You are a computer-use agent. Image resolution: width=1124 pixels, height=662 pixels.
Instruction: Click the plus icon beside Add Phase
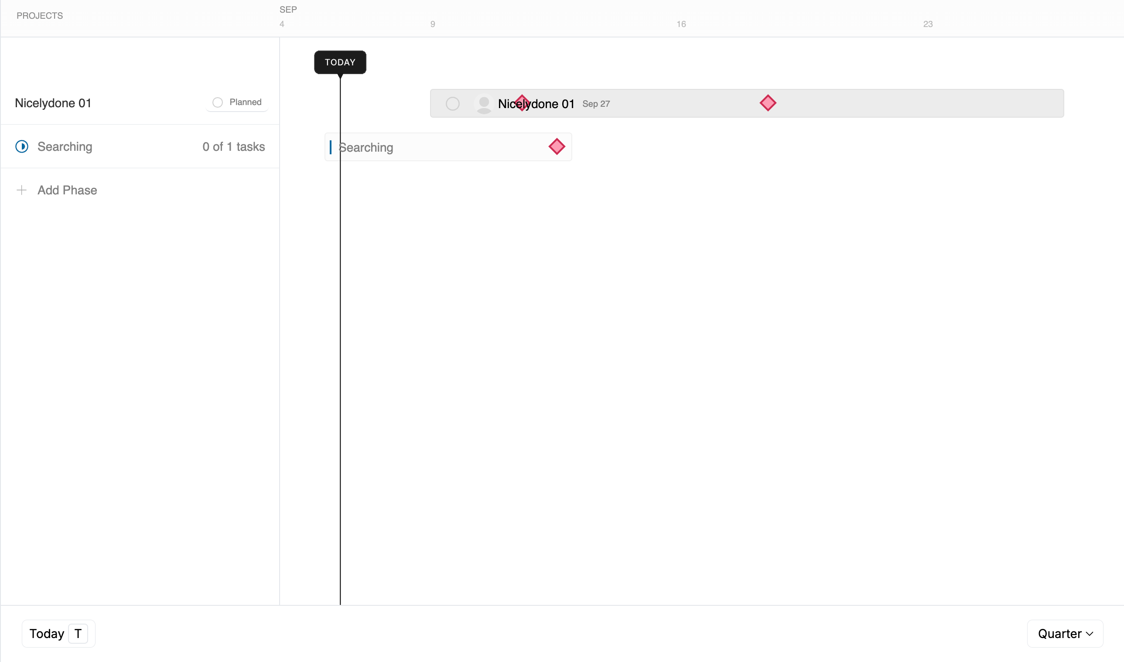click(21, 190)
